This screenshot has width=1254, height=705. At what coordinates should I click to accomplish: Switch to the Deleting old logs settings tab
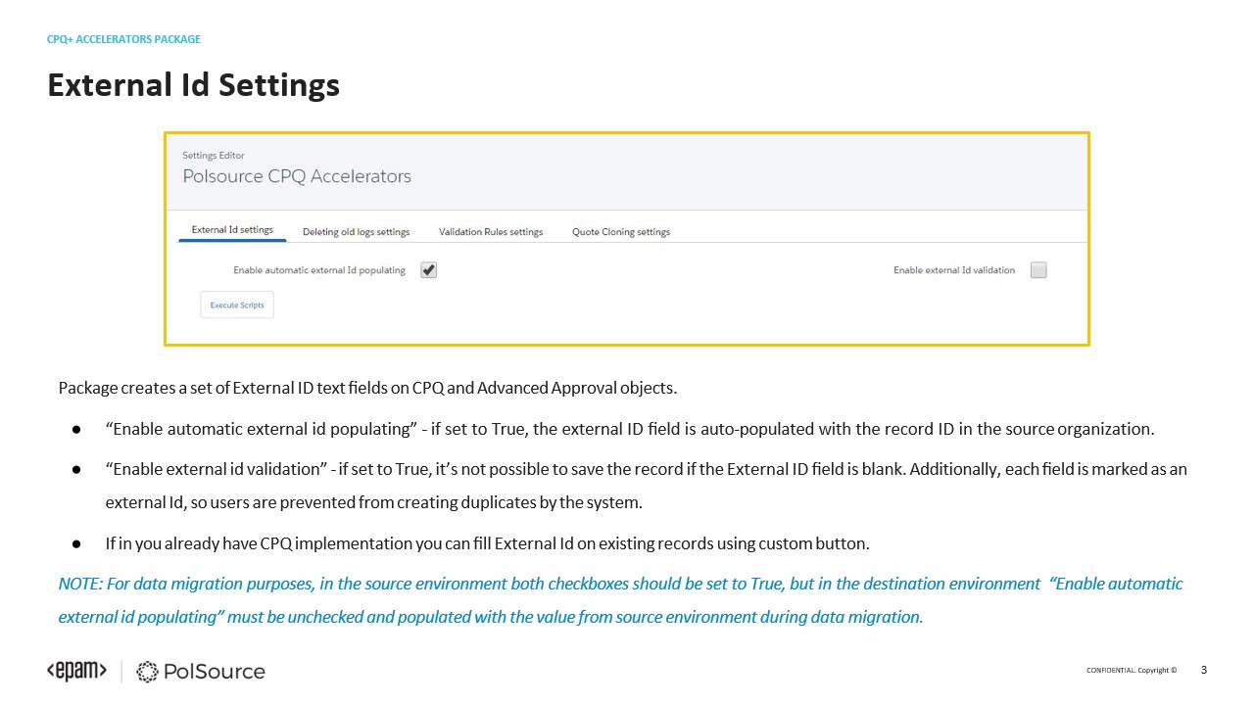[x=355, y=231]
